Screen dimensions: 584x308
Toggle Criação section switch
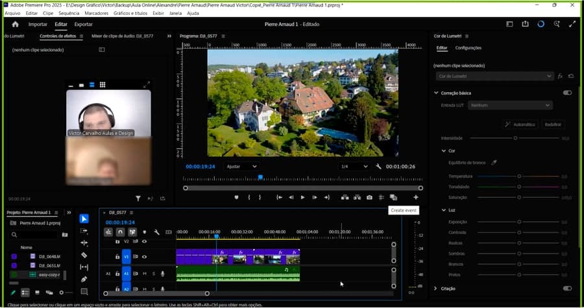[567, 289]
